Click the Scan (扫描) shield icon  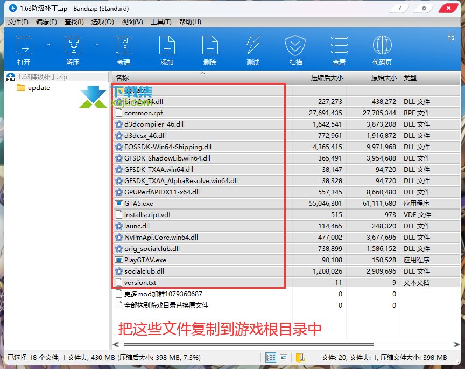coord(295,45)
